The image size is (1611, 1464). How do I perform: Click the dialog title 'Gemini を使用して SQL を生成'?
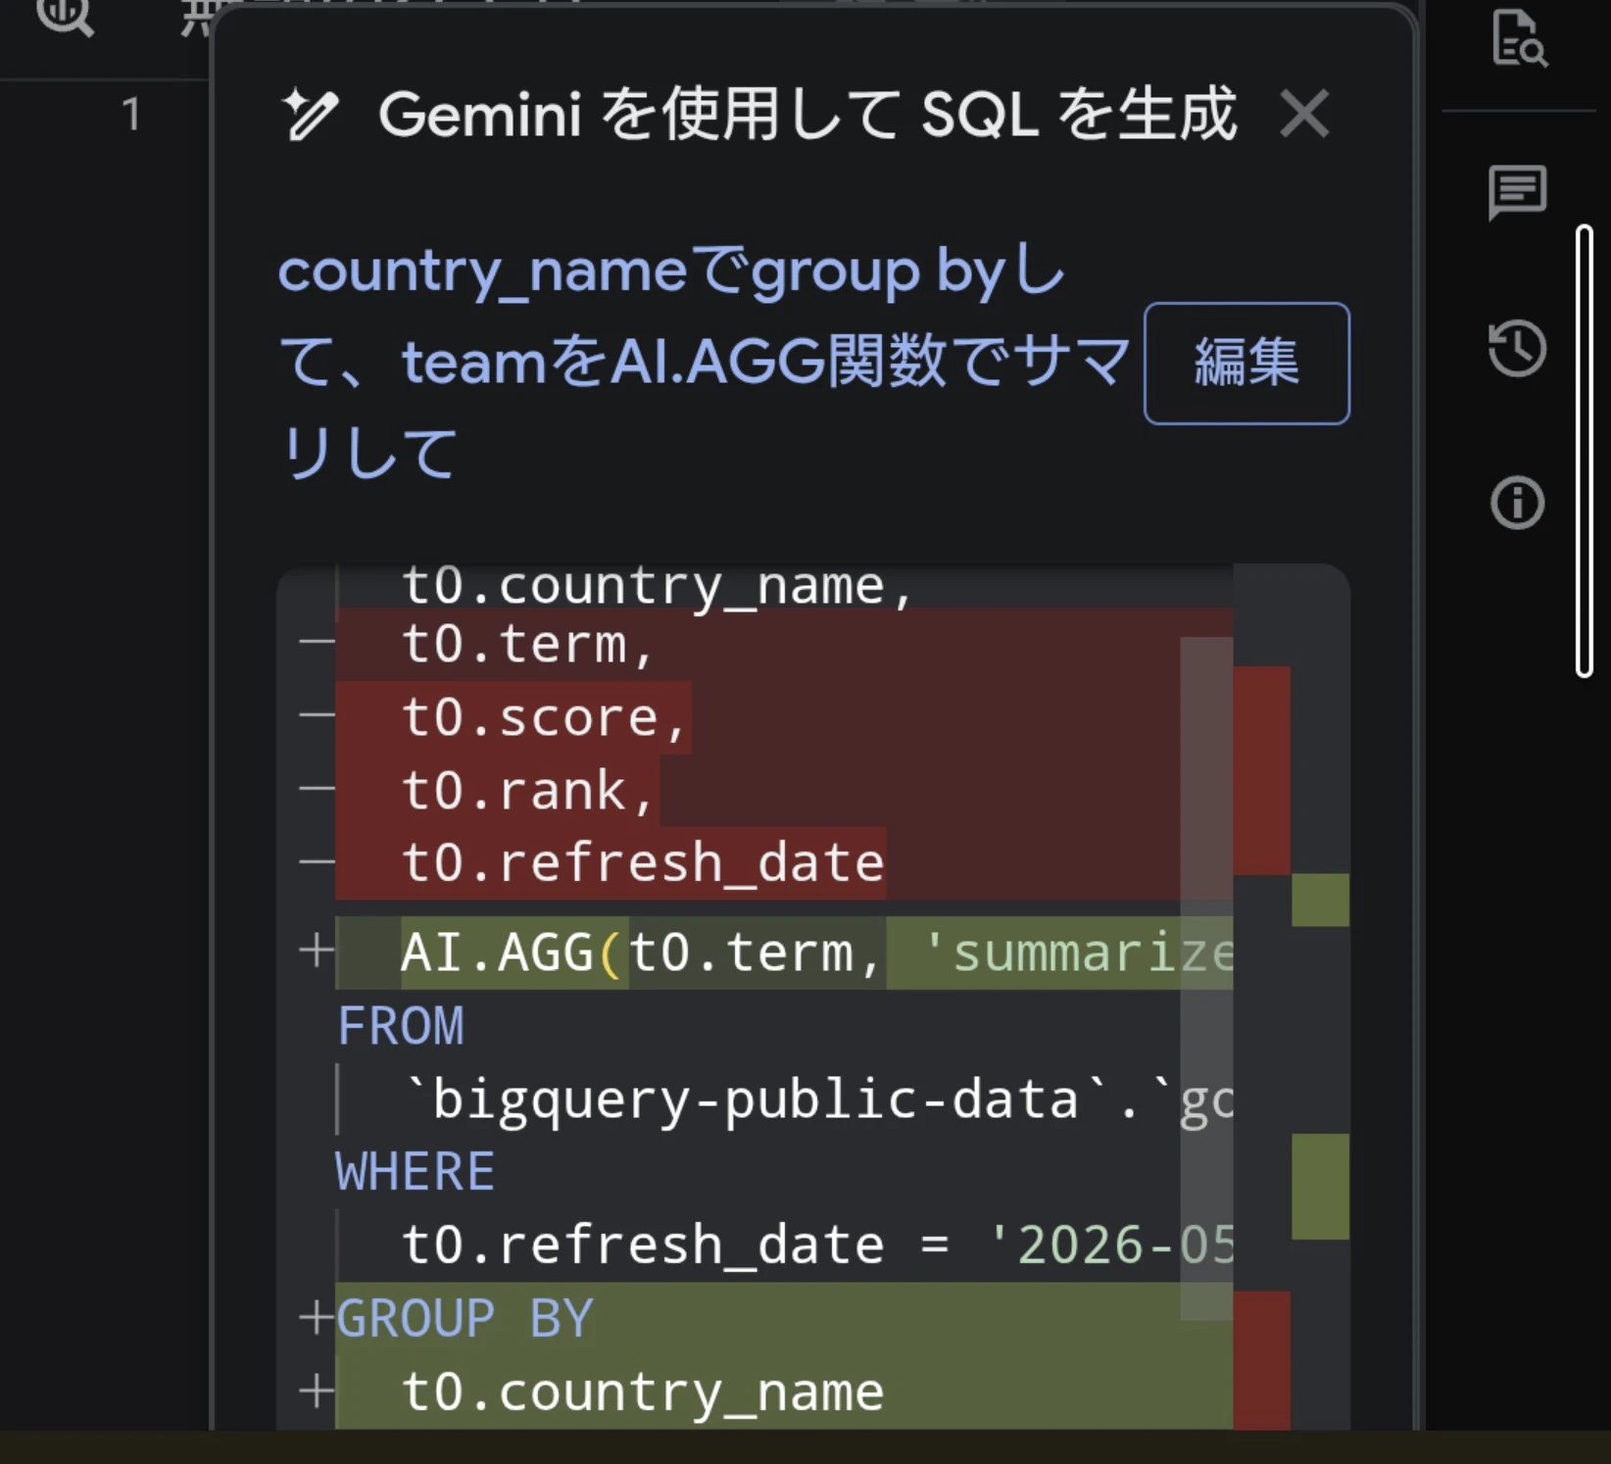[807, 115]
